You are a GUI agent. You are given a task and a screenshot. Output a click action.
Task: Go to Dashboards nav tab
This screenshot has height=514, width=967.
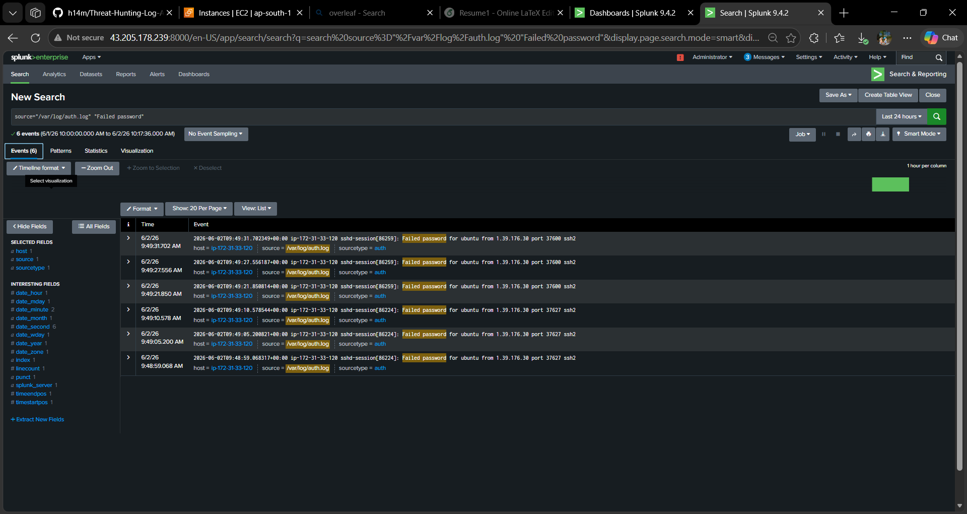pos(194,75)
